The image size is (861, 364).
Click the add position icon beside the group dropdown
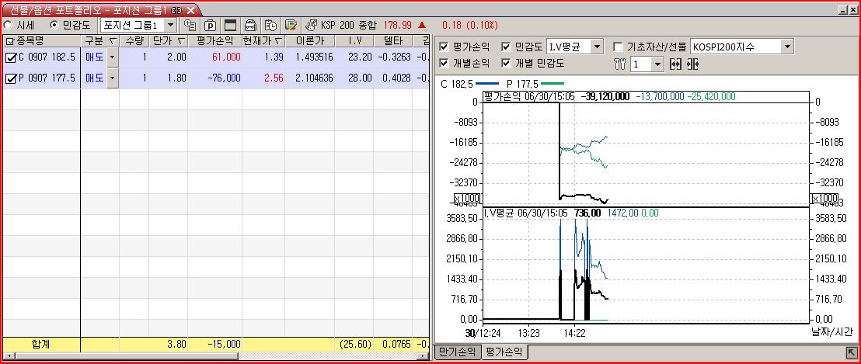pyautogui.click(x=190, y=25)
